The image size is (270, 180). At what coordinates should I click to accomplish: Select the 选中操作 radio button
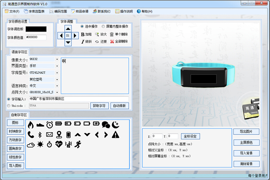click(x=82, y=27)
